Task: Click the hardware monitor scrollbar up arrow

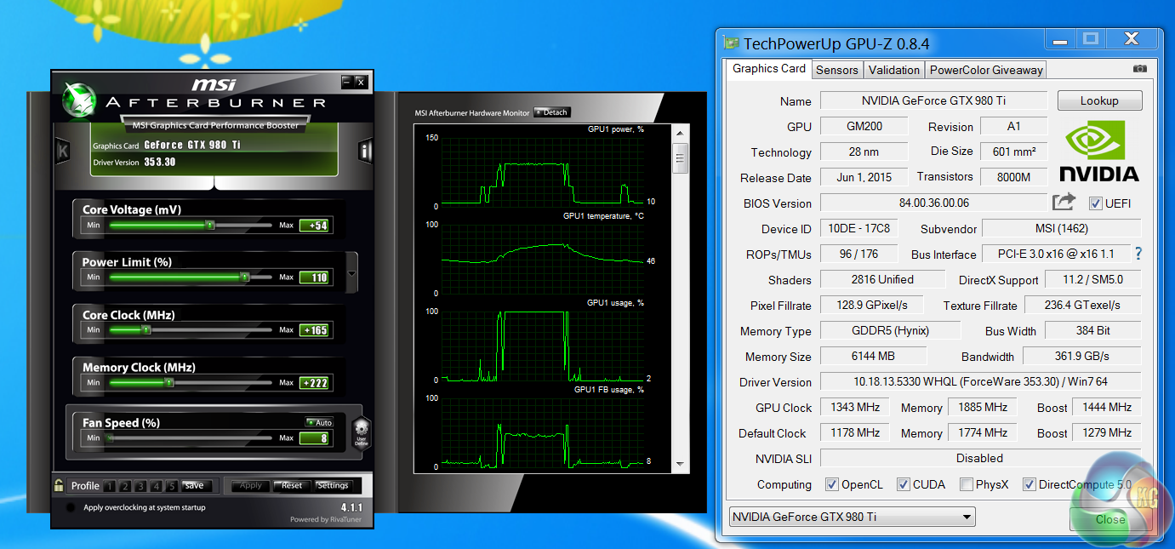Action: tap(680, 134)
